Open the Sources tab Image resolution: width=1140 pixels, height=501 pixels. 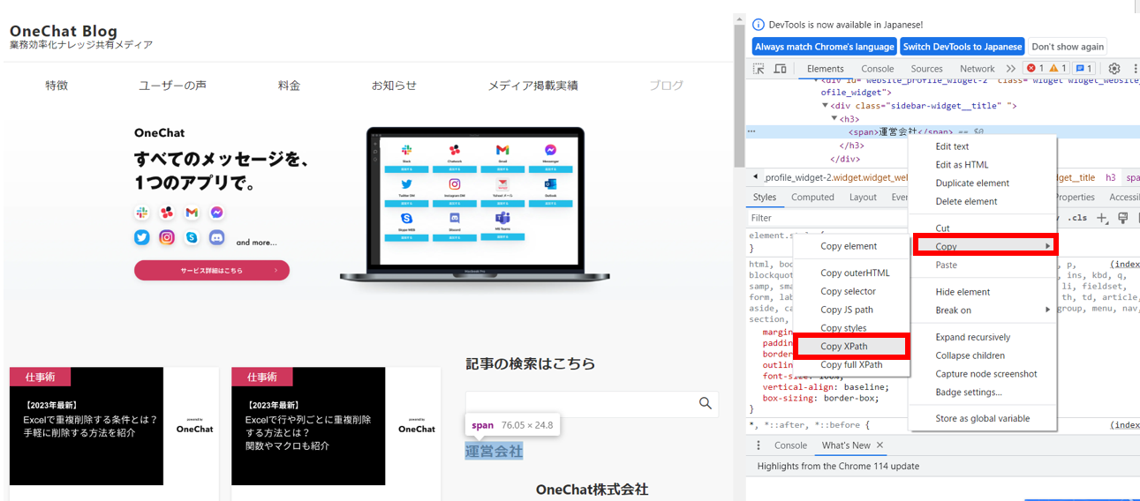point(927,69)
